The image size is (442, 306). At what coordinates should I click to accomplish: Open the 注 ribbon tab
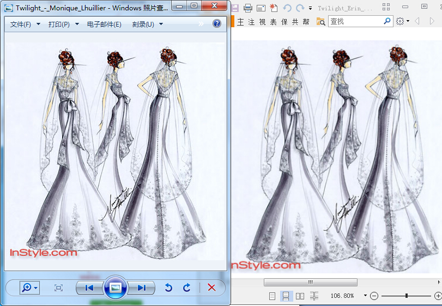click(x=251, y=22)
